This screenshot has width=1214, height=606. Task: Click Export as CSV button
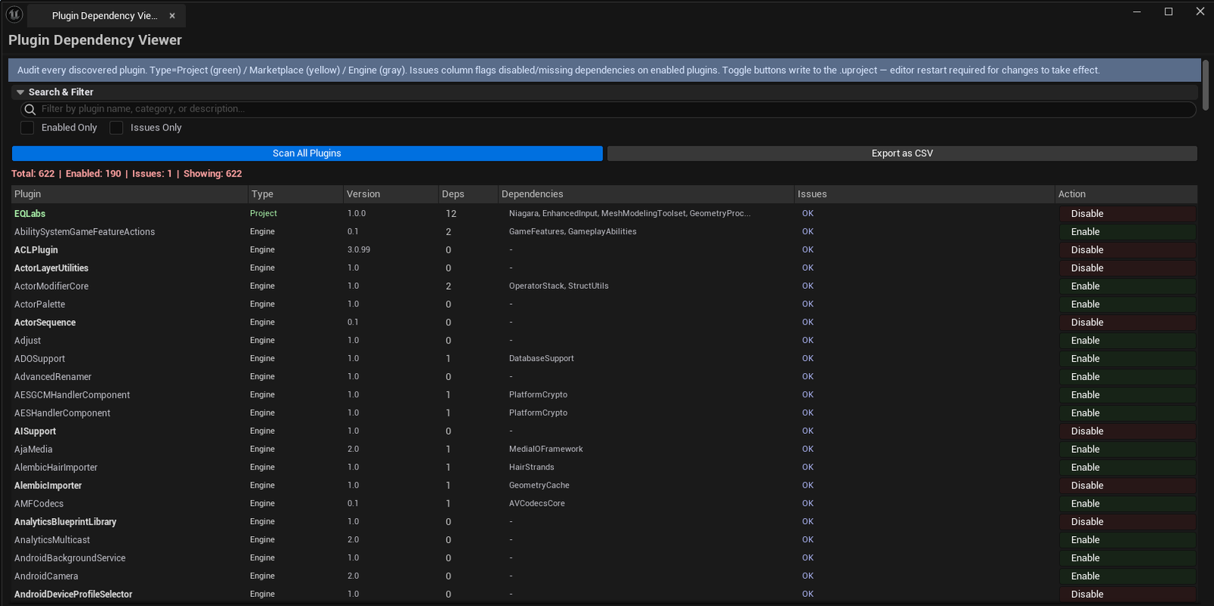(x=902, y=153)
